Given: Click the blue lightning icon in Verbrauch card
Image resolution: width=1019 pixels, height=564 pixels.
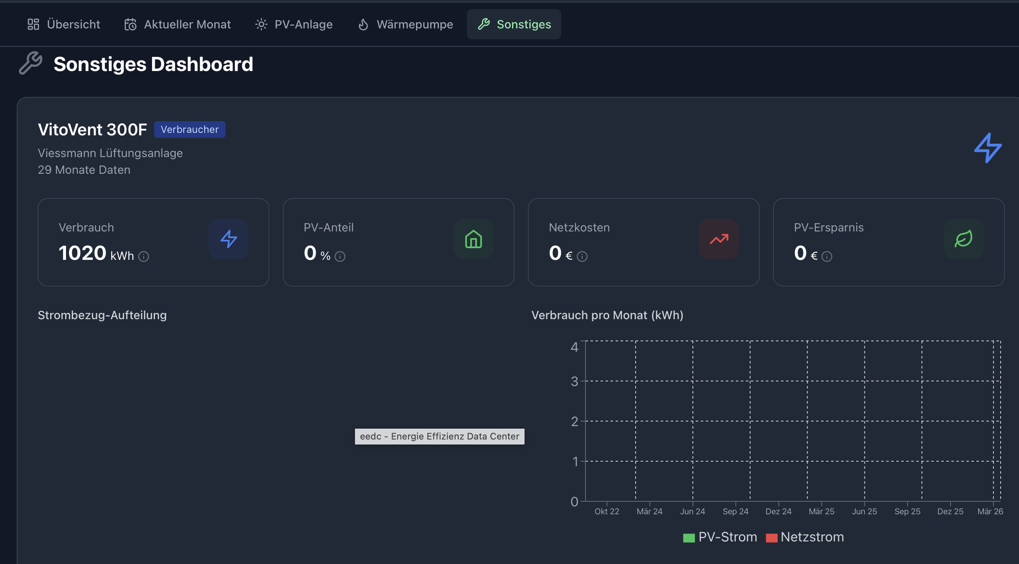Looking at the screenshot, I should pos(229,239).
